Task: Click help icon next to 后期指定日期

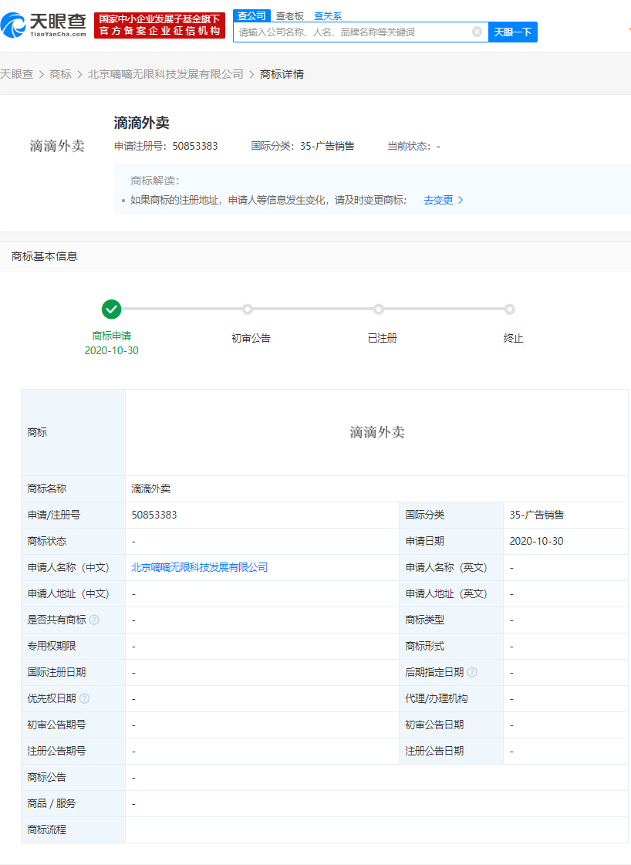Action: pos(472,672)
